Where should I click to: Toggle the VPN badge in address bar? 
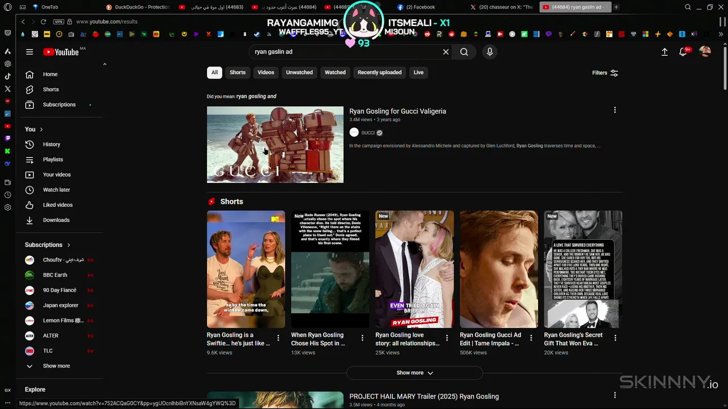click(x=59, y=22)
